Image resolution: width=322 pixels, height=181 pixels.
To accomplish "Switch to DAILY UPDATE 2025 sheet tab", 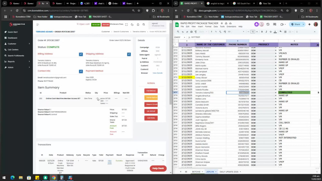I will [x=229, y=172].
